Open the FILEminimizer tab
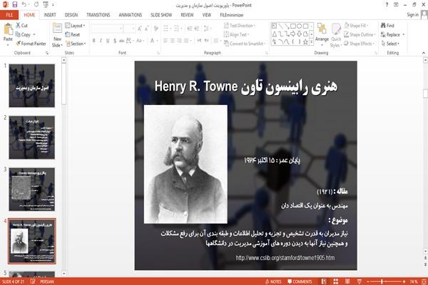Image resolution: width=428 pixels, height=285 pixels. click(x=231, y=15)
